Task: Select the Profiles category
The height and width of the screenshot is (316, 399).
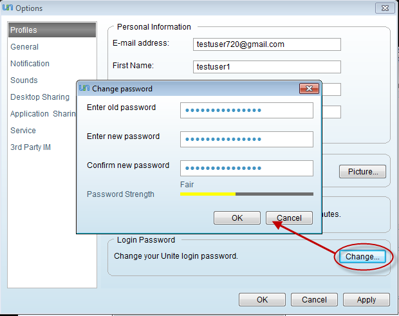Action: [x=52, y=30]
